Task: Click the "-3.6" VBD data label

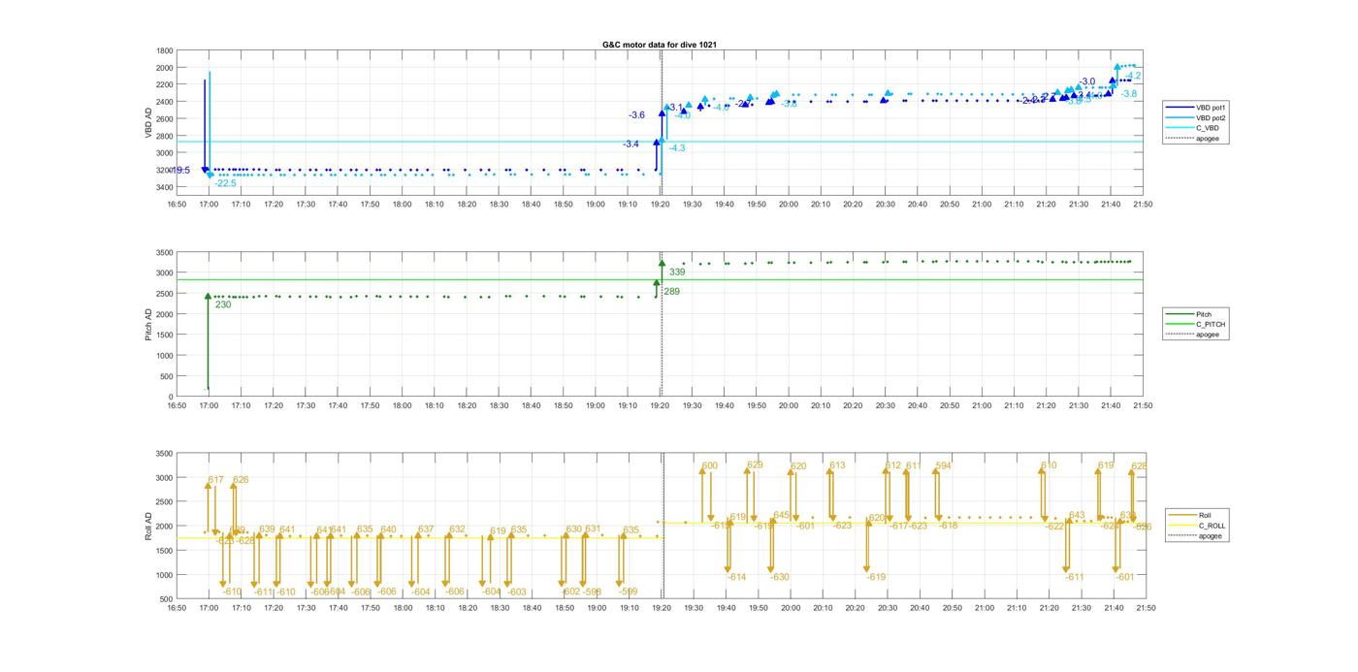Action: (636, 114)
